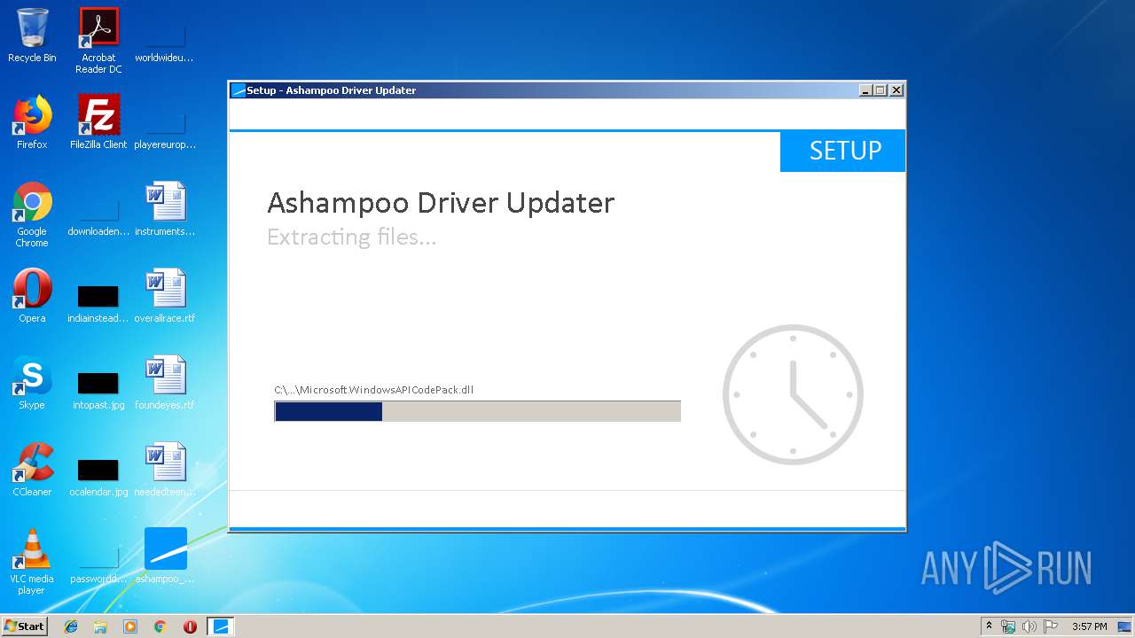Open the network tray icon
Screen dimensions: 1135x638
click(x=1008, y=626)
